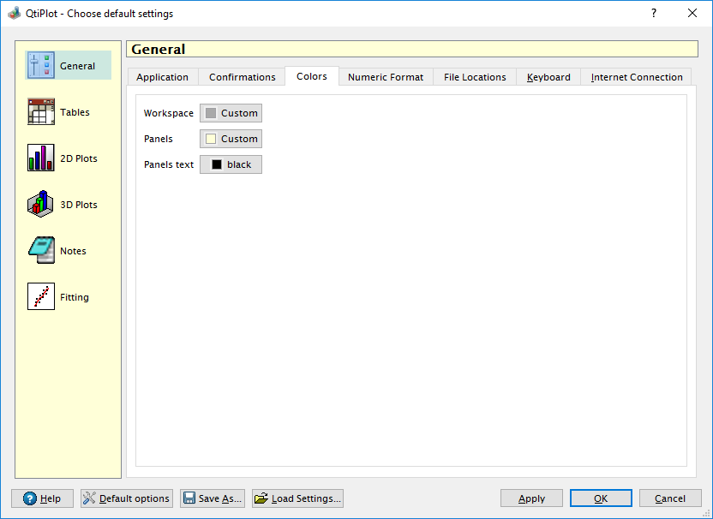This screenshot has width=713, height=519.
Task: Go to the Numeric Format tab
Action: [x=385, y=77]
